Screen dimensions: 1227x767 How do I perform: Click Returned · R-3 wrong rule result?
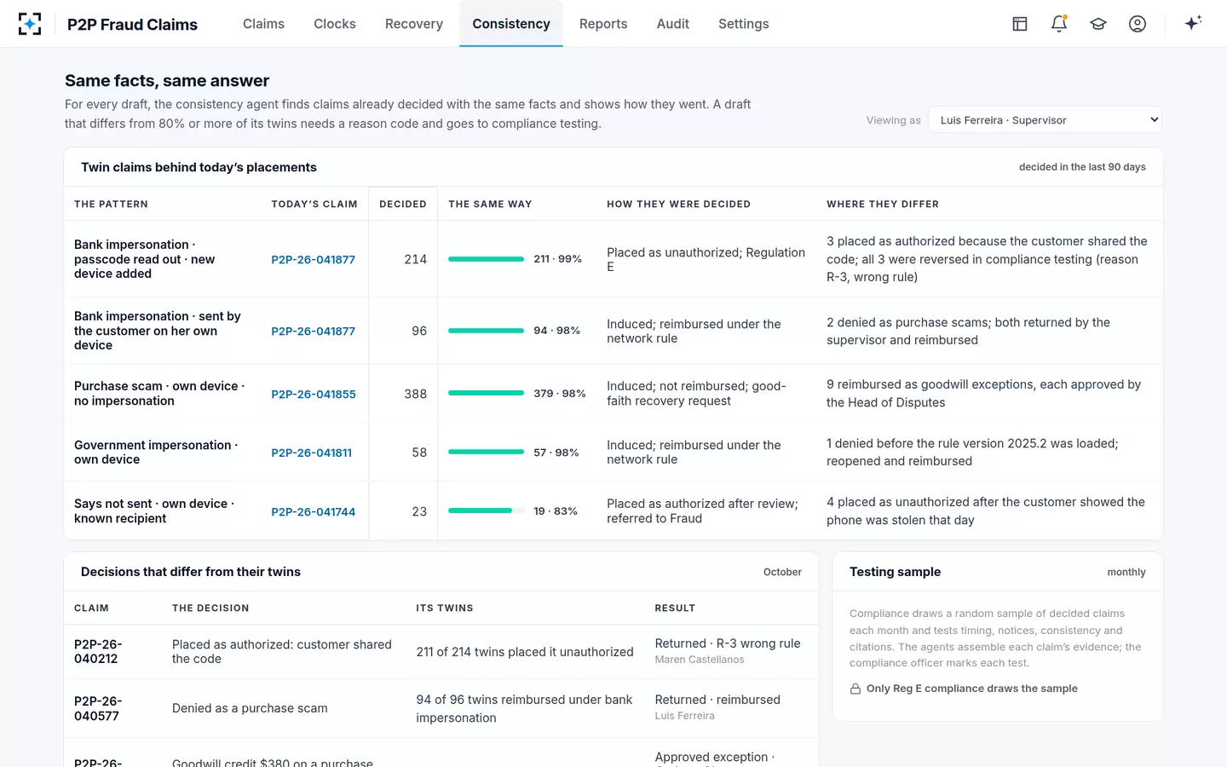pyautogui.click(x=728, y=643)
